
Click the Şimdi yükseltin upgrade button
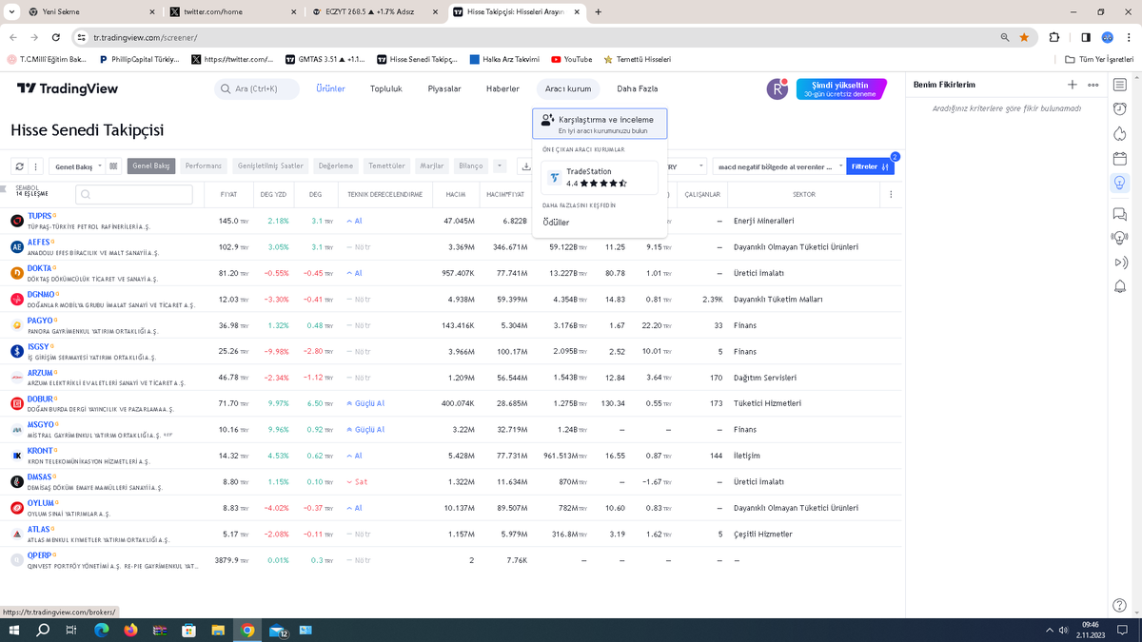point(839,88)
